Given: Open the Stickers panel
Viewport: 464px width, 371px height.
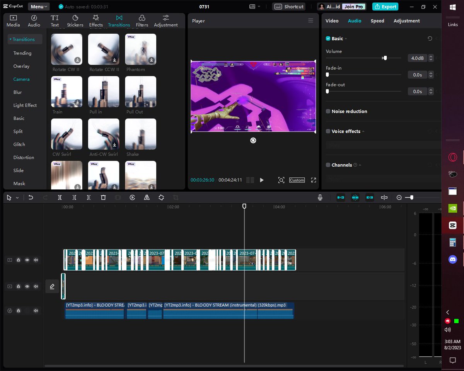Looking at the screenshot, I should point(75,21).
